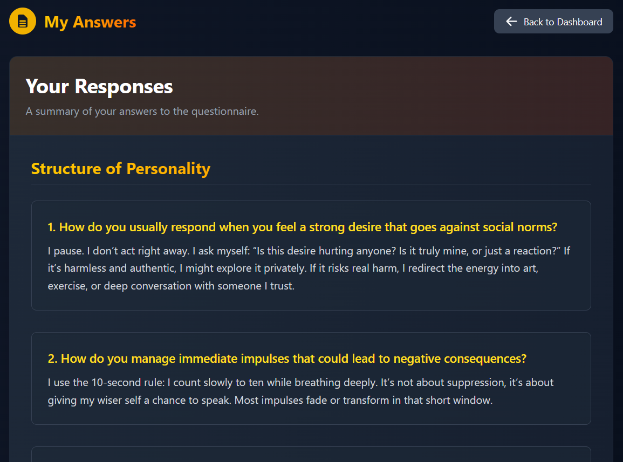
Task: Click the number "1." of the first question
Action: pyautogui.click(x=52, y=227)
